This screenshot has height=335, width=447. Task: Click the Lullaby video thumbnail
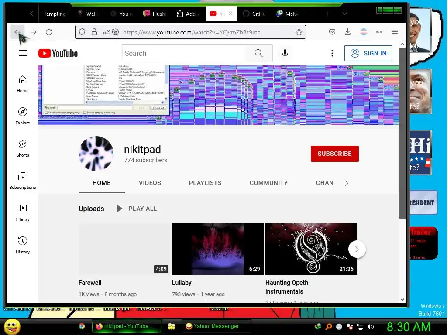pyautogui.click(x=218, y=249)
